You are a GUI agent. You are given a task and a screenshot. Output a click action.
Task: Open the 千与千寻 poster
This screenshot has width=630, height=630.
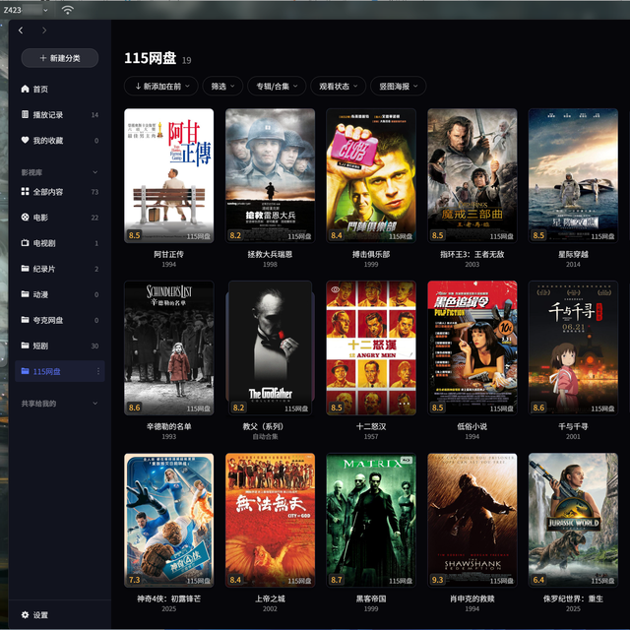point(573,347)
